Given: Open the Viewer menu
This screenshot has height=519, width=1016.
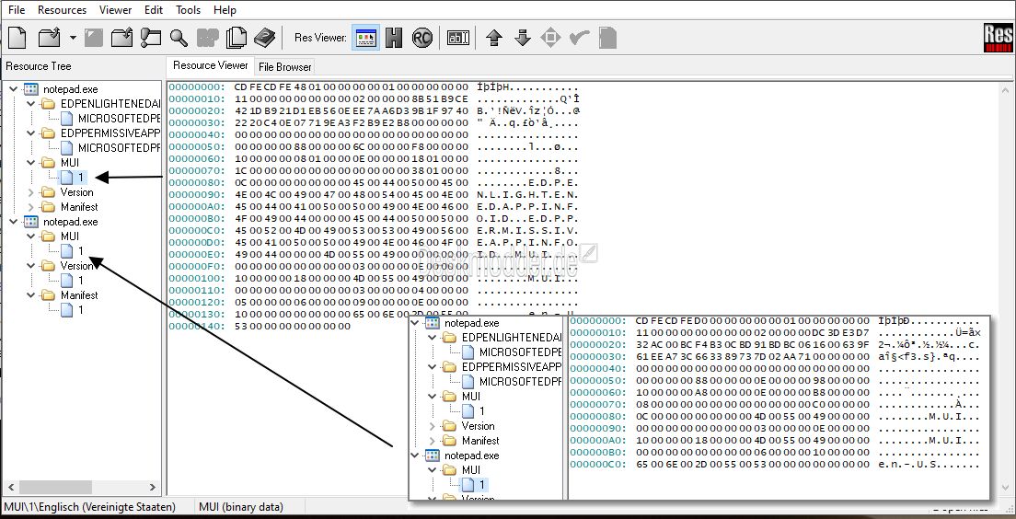Looking at the screenshot, I should coord(115,10).
